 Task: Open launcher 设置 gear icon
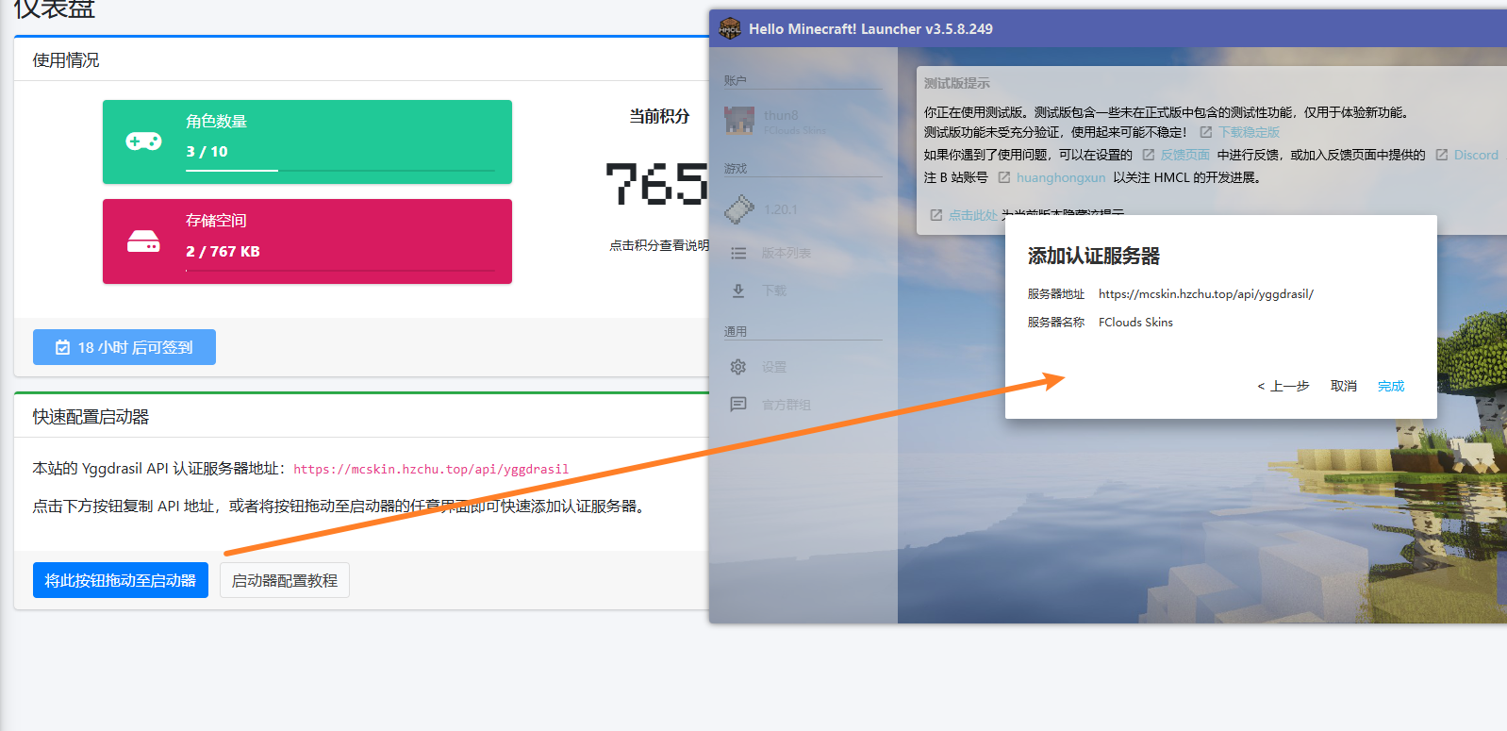(x=738, y=367)
